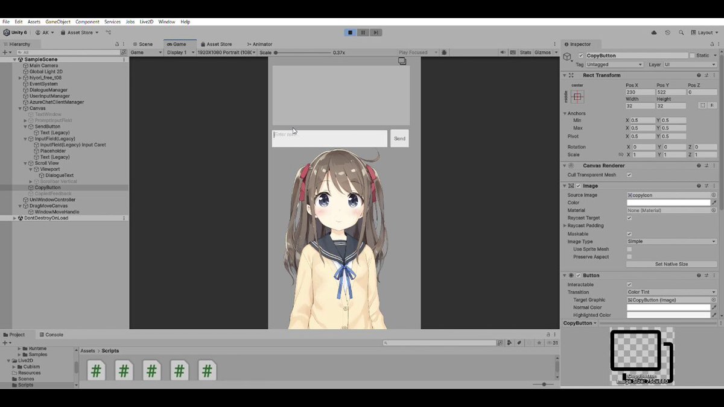This screenshot has height=407, width=724.
Task: Toggle Rect Transform raw edit mode button
Action: tap(712, 106)
